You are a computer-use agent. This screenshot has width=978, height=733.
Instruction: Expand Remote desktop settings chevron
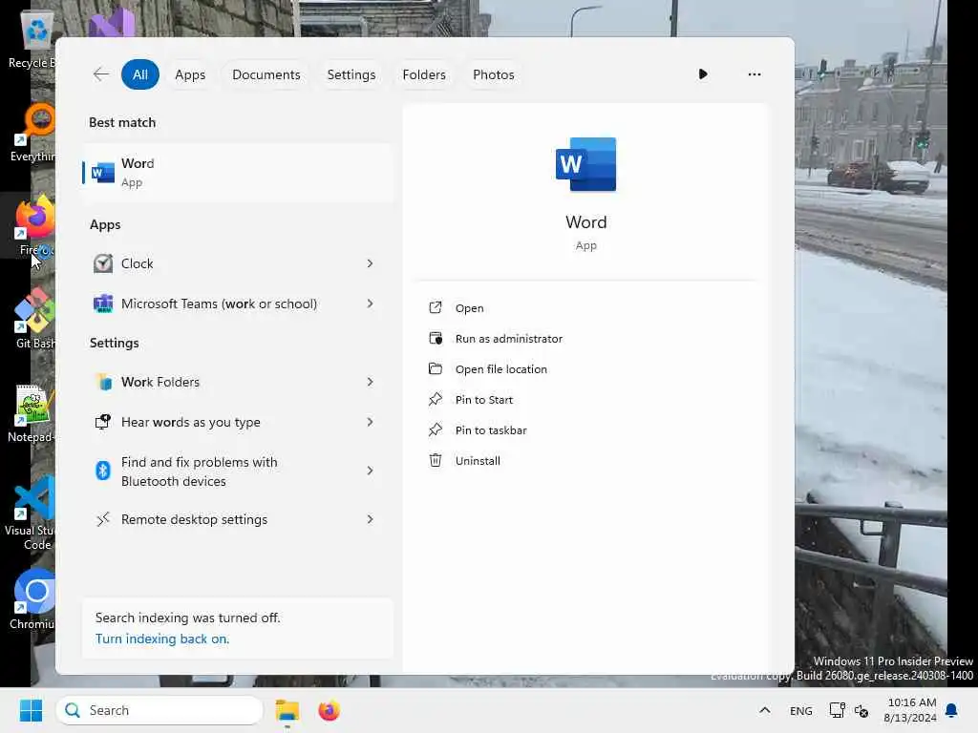coord(370,519)
